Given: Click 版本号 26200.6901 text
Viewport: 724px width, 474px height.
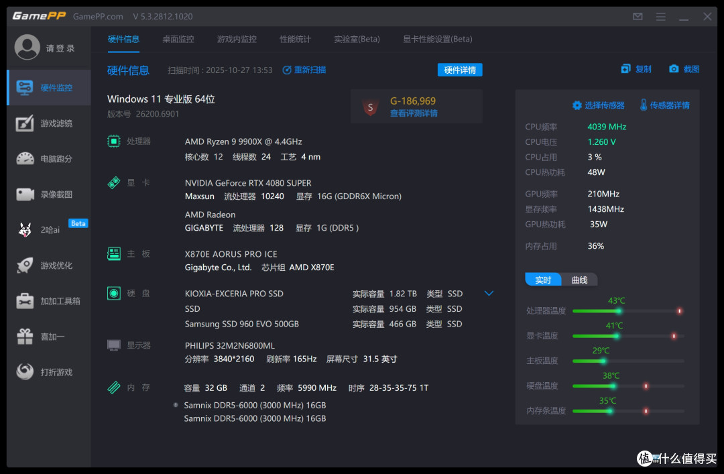Looking at the screenshot, I should (x=143, y=114).
